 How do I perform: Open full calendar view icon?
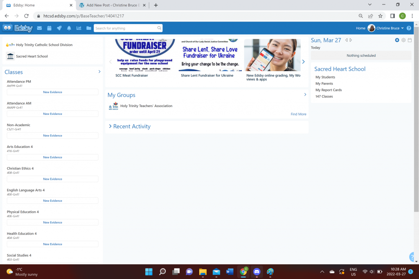(x=410, y=40)
